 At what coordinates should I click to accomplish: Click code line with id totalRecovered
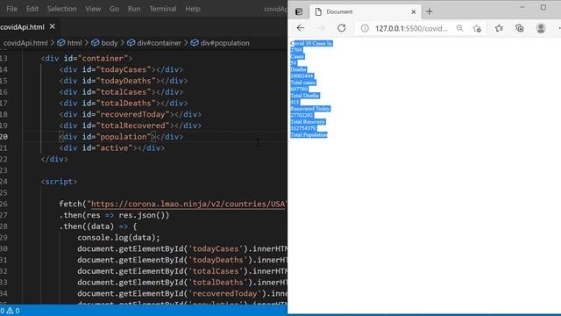tap(131, 126)
